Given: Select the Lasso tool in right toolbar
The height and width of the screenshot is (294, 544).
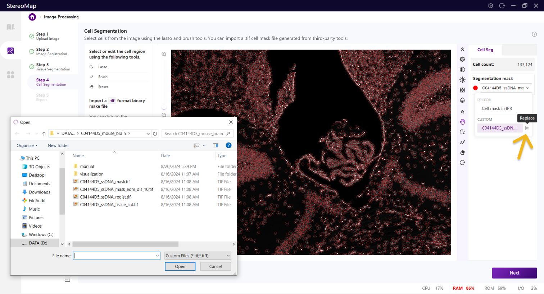Looking at the screenshot, I should [x=462, y=132].
